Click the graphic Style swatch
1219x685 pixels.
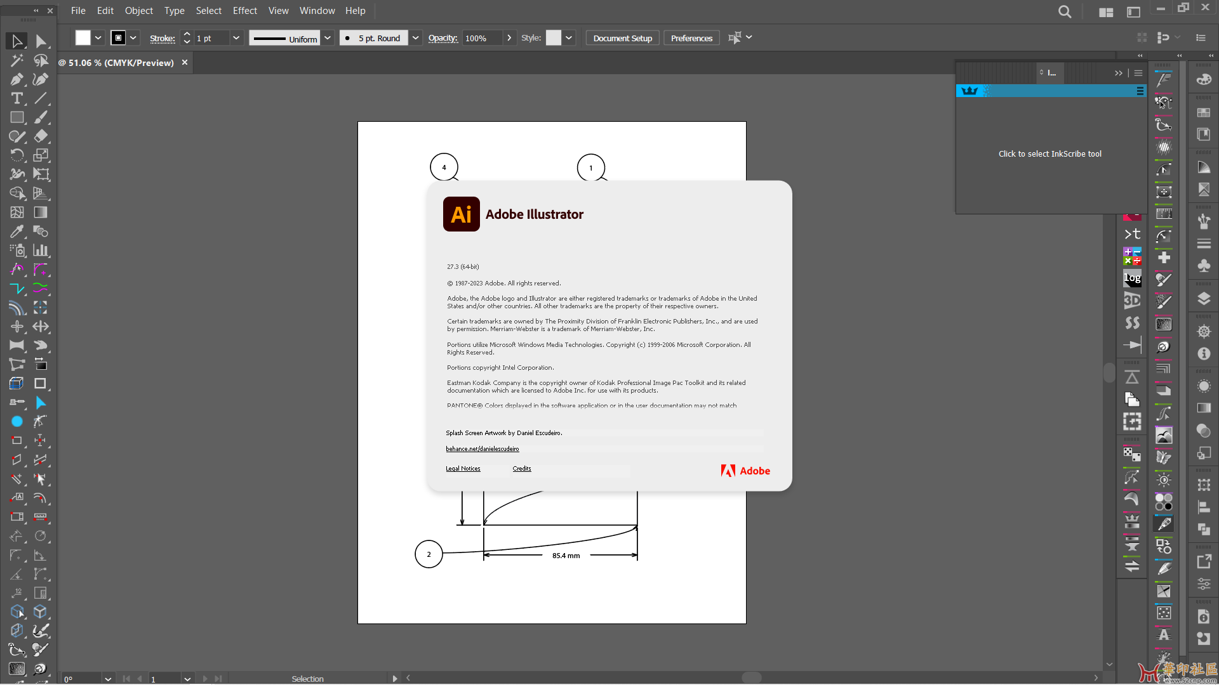click(x=554, y=38)
